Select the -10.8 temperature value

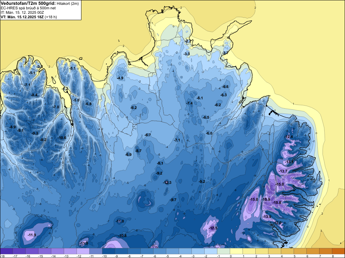pos(122,236)
